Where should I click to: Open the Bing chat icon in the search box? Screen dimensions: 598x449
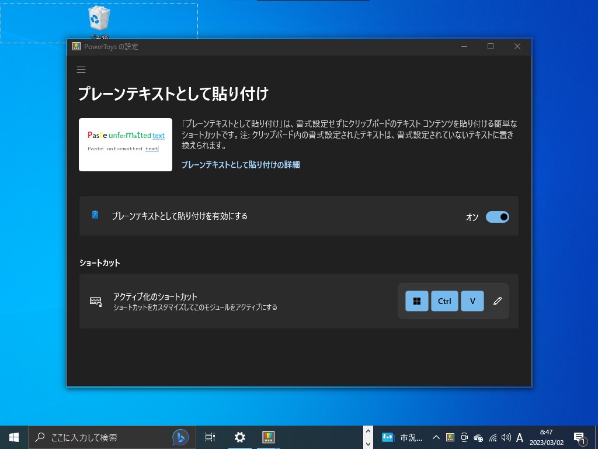[x=180, y=437]
